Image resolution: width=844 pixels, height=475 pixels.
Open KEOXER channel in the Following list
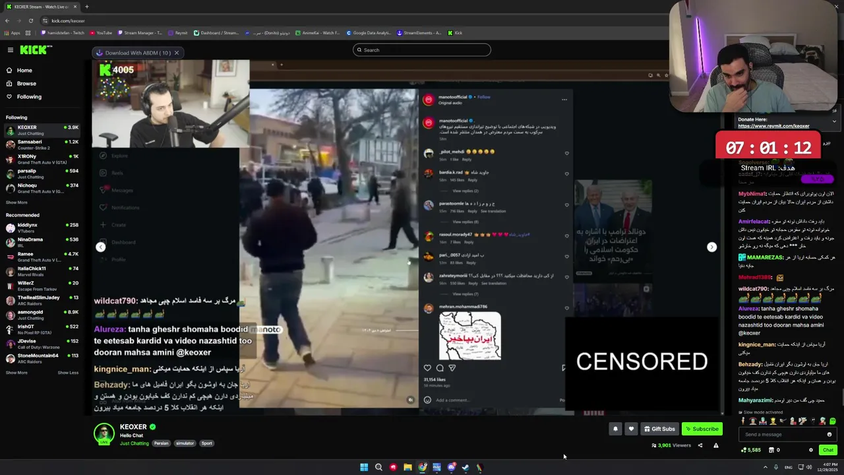pyautogui.click(x=42, y=130)
